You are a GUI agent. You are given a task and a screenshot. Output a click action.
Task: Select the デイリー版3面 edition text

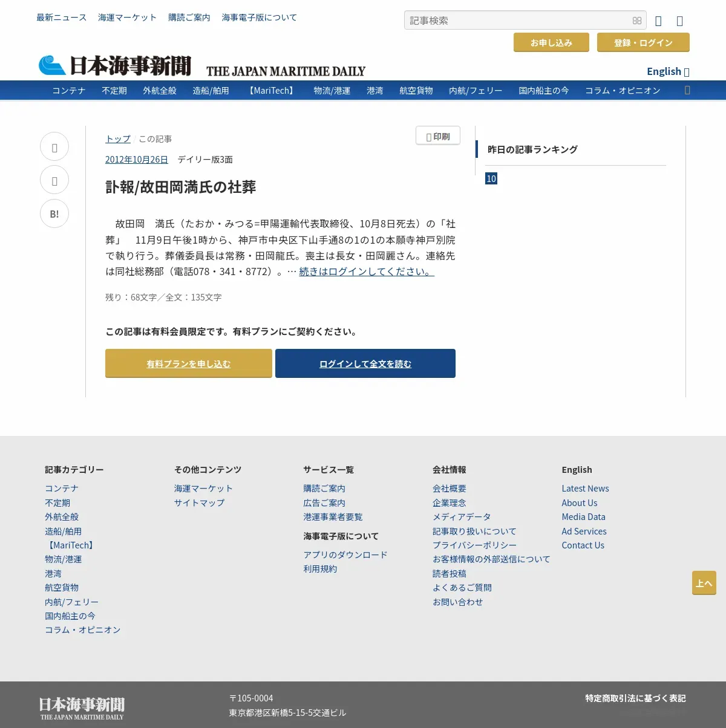205,159
